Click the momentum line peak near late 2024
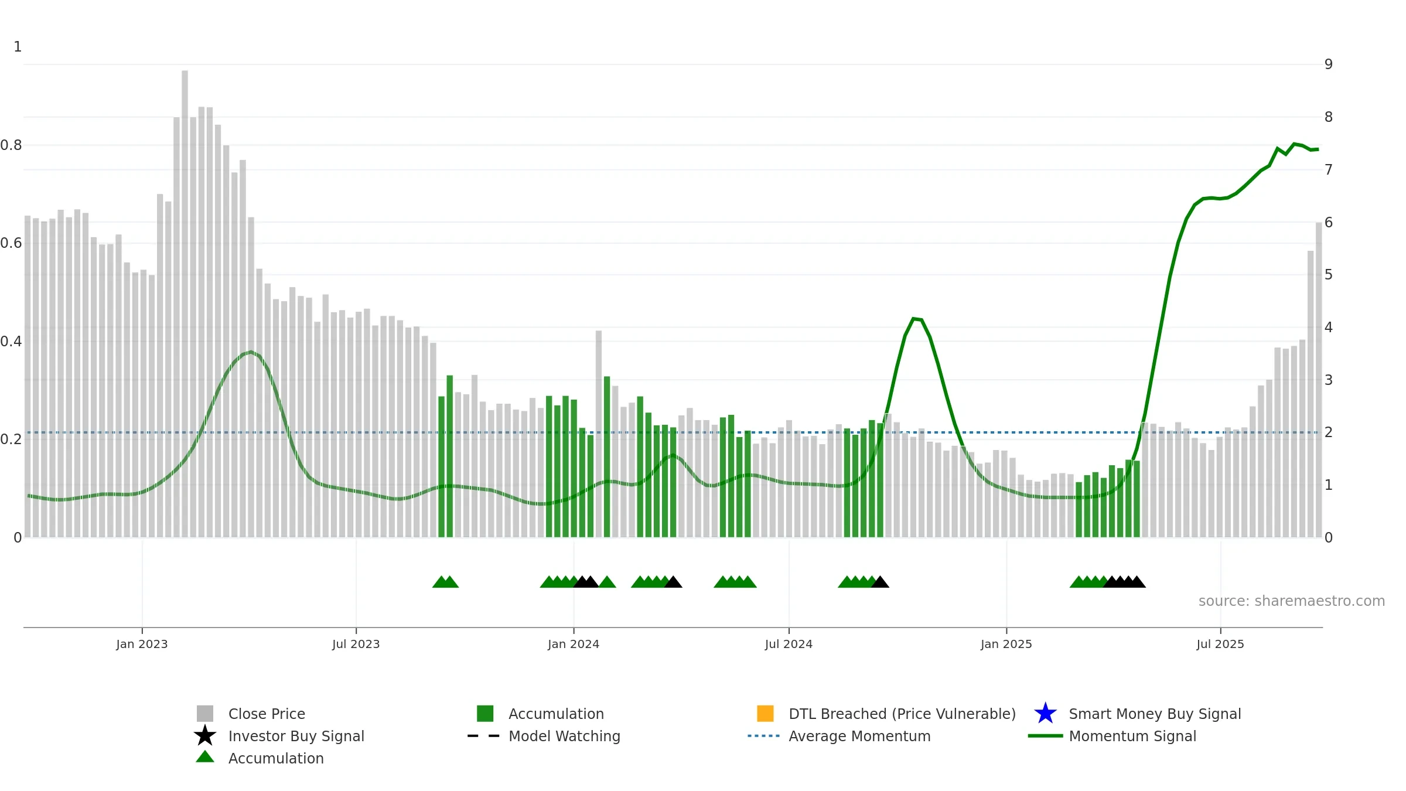Image resolution: width=1406 pixels, height=791 pixels. click(914, 319)
